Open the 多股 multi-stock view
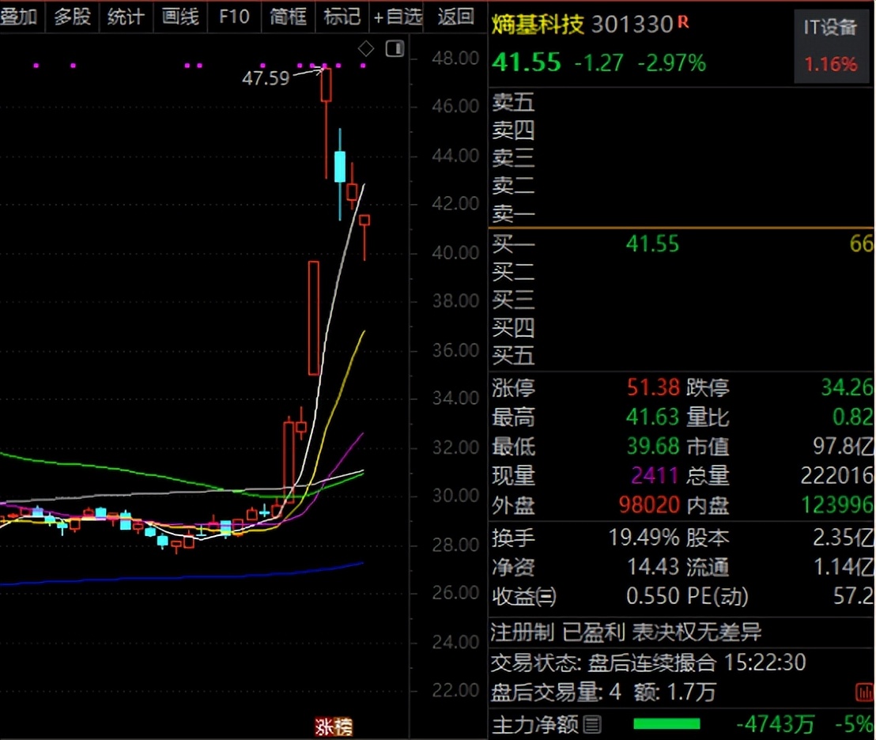 pos(72,16)
